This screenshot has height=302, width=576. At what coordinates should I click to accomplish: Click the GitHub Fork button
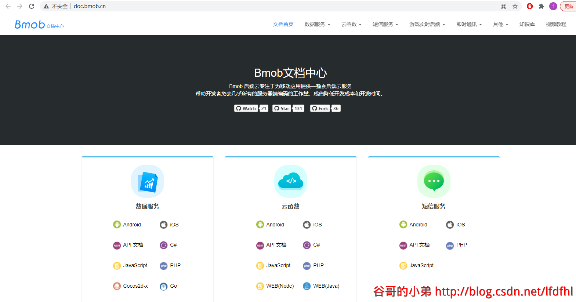coord(320,108)
